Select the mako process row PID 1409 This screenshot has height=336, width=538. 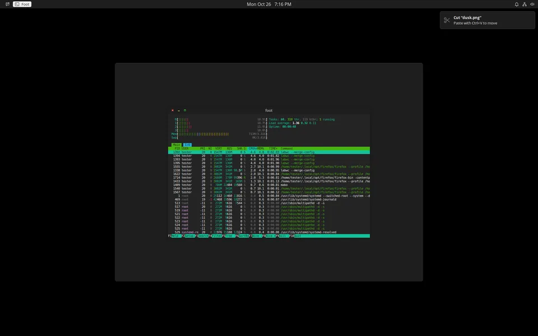[269, 185]
